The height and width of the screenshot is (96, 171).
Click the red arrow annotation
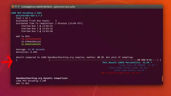pyautogui.click(x=7, y=61)
